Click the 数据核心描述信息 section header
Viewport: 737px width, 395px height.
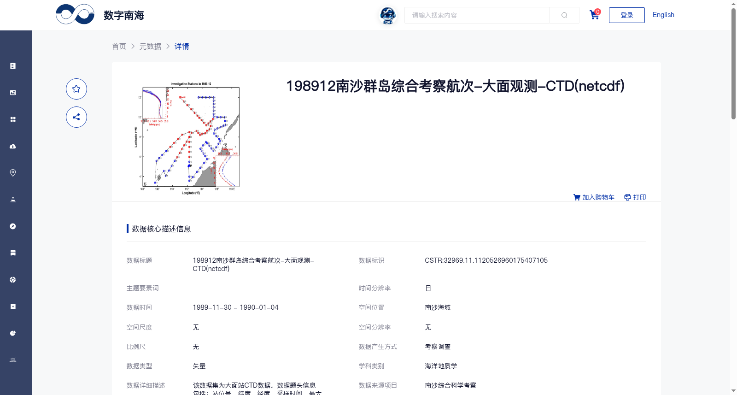pyautogui.click(x=161, y=229)
